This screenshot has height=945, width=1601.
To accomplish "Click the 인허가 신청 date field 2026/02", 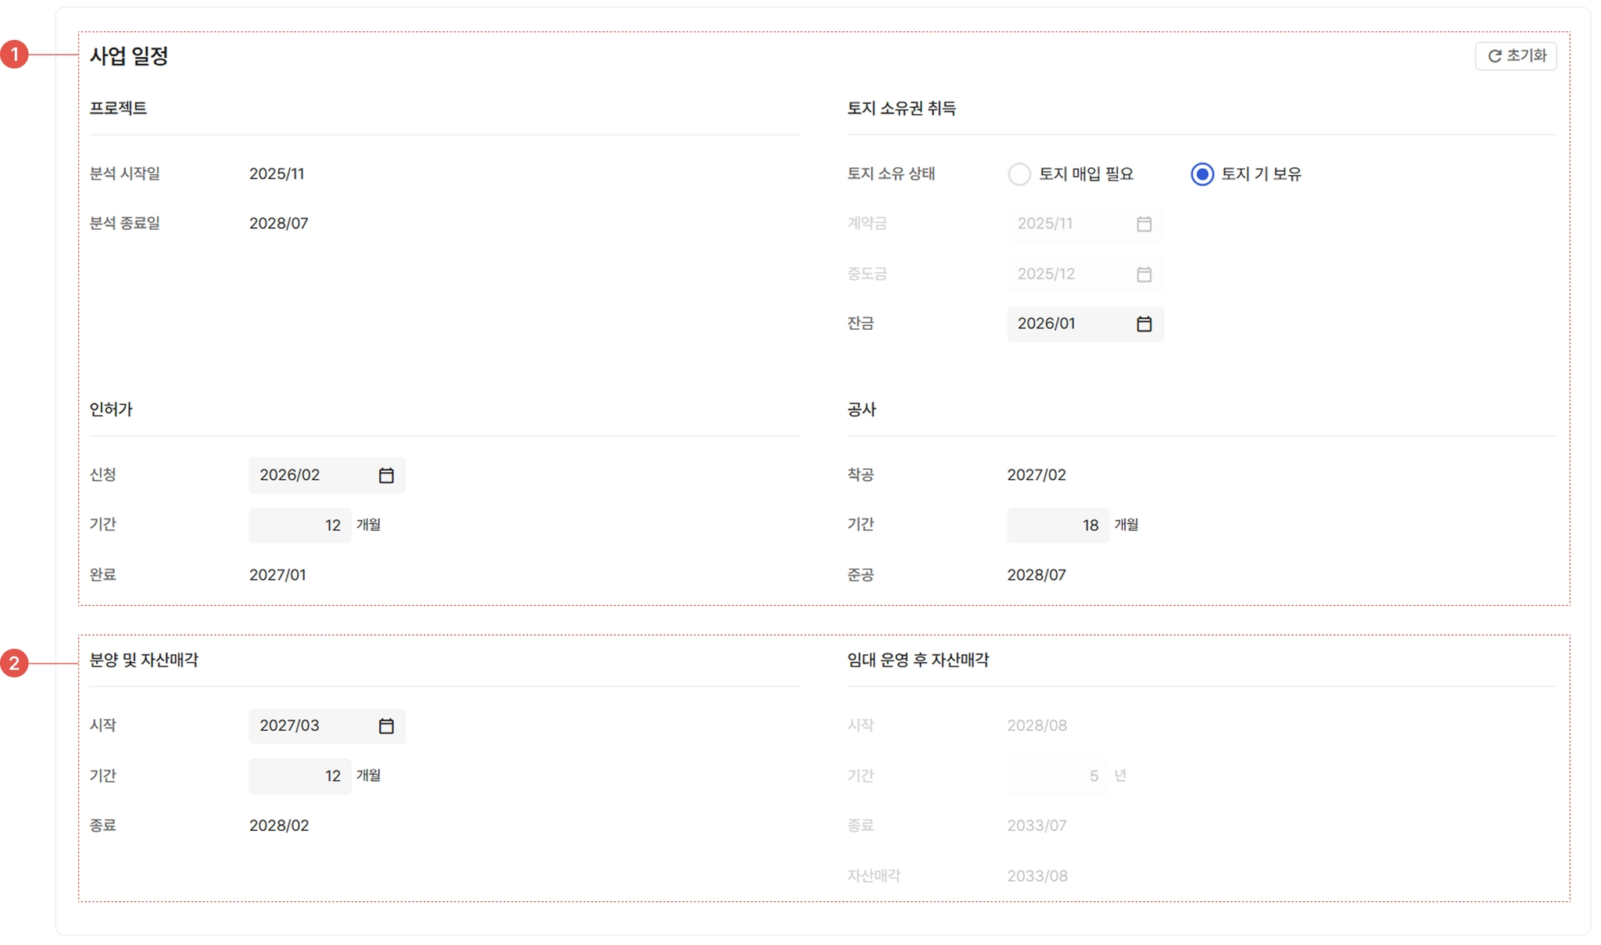I will pos(310,475).
